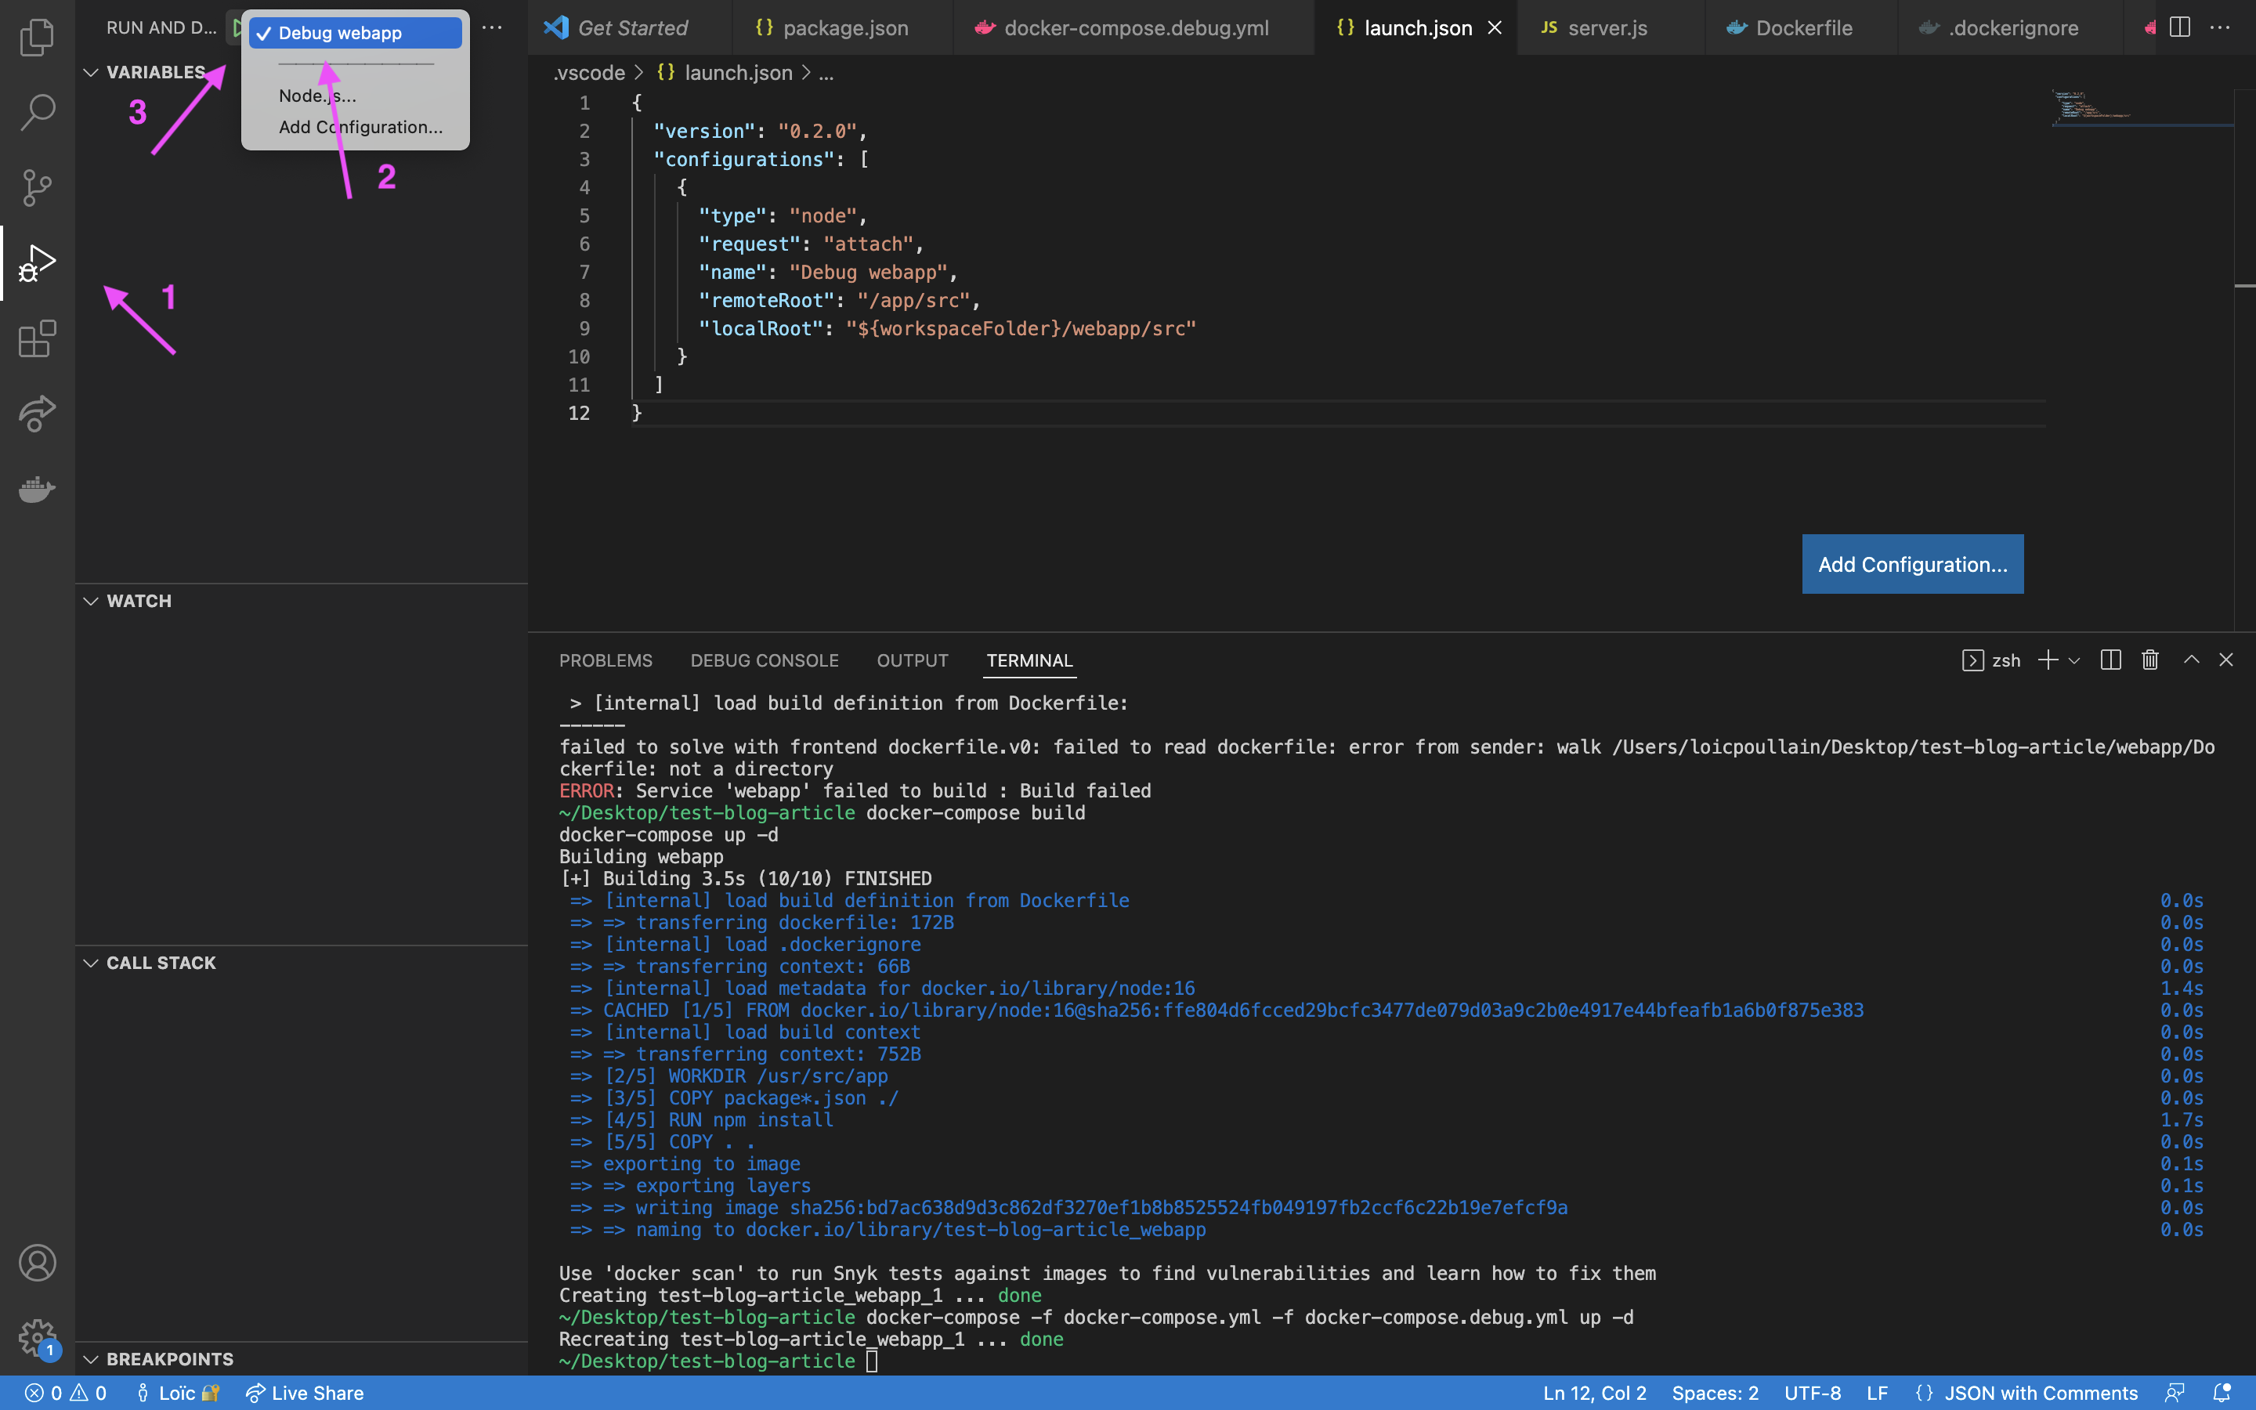Screen dimensions: 2256x1410
Task: Open the Accounts icon in activity bar
Action: tap(38, 1263)
